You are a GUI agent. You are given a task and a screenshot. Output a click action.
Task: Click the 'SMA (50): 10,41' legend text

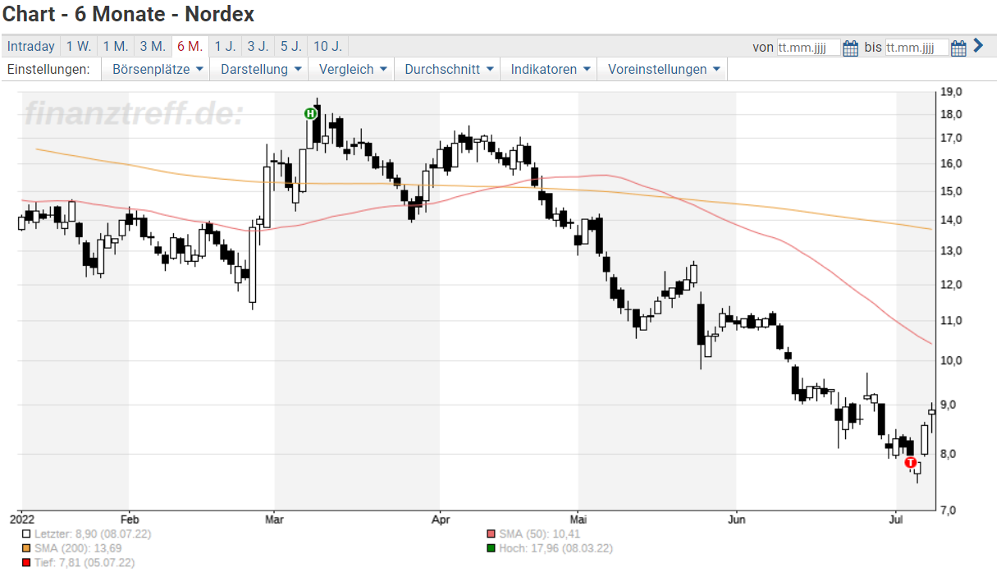pos(540,533)
